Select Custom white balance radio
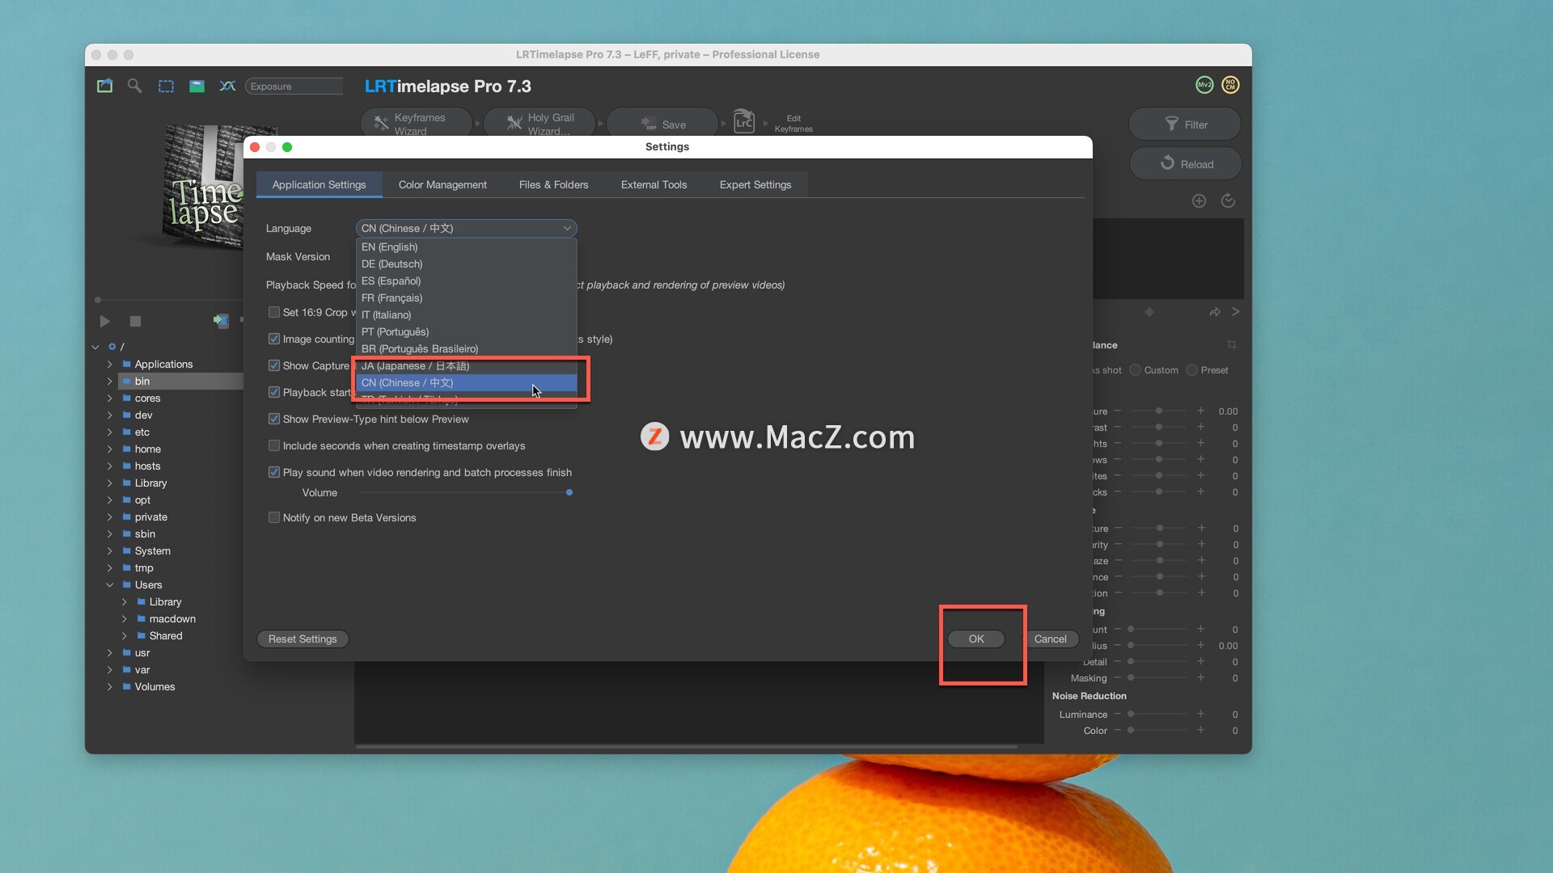The height and width of the screenshot is (873, 1553). pos(1136,369)
